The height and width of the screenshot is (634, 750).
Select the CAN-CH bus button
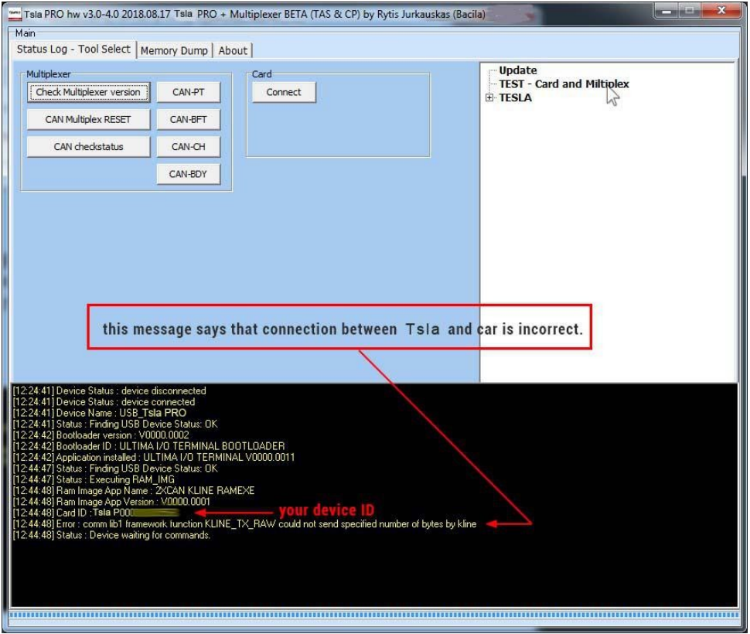189,147
